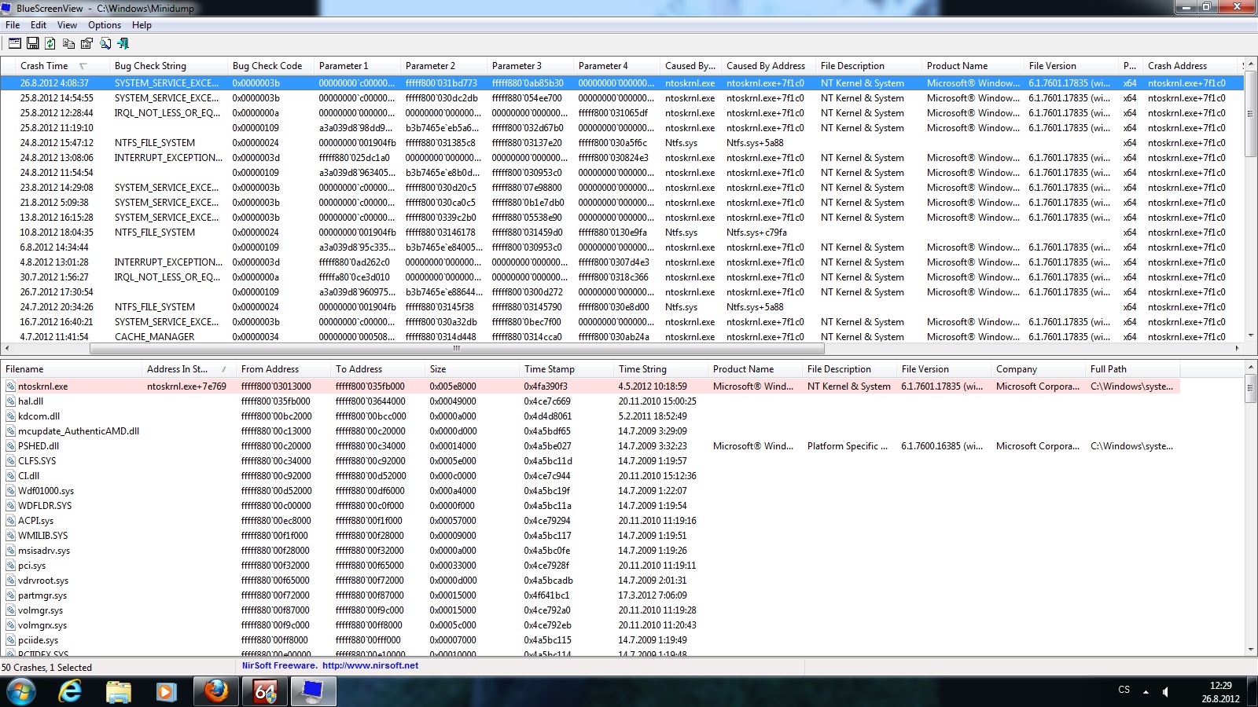Click the lower pane vertical scrollbar down arrow

(x=1250, y=650)
